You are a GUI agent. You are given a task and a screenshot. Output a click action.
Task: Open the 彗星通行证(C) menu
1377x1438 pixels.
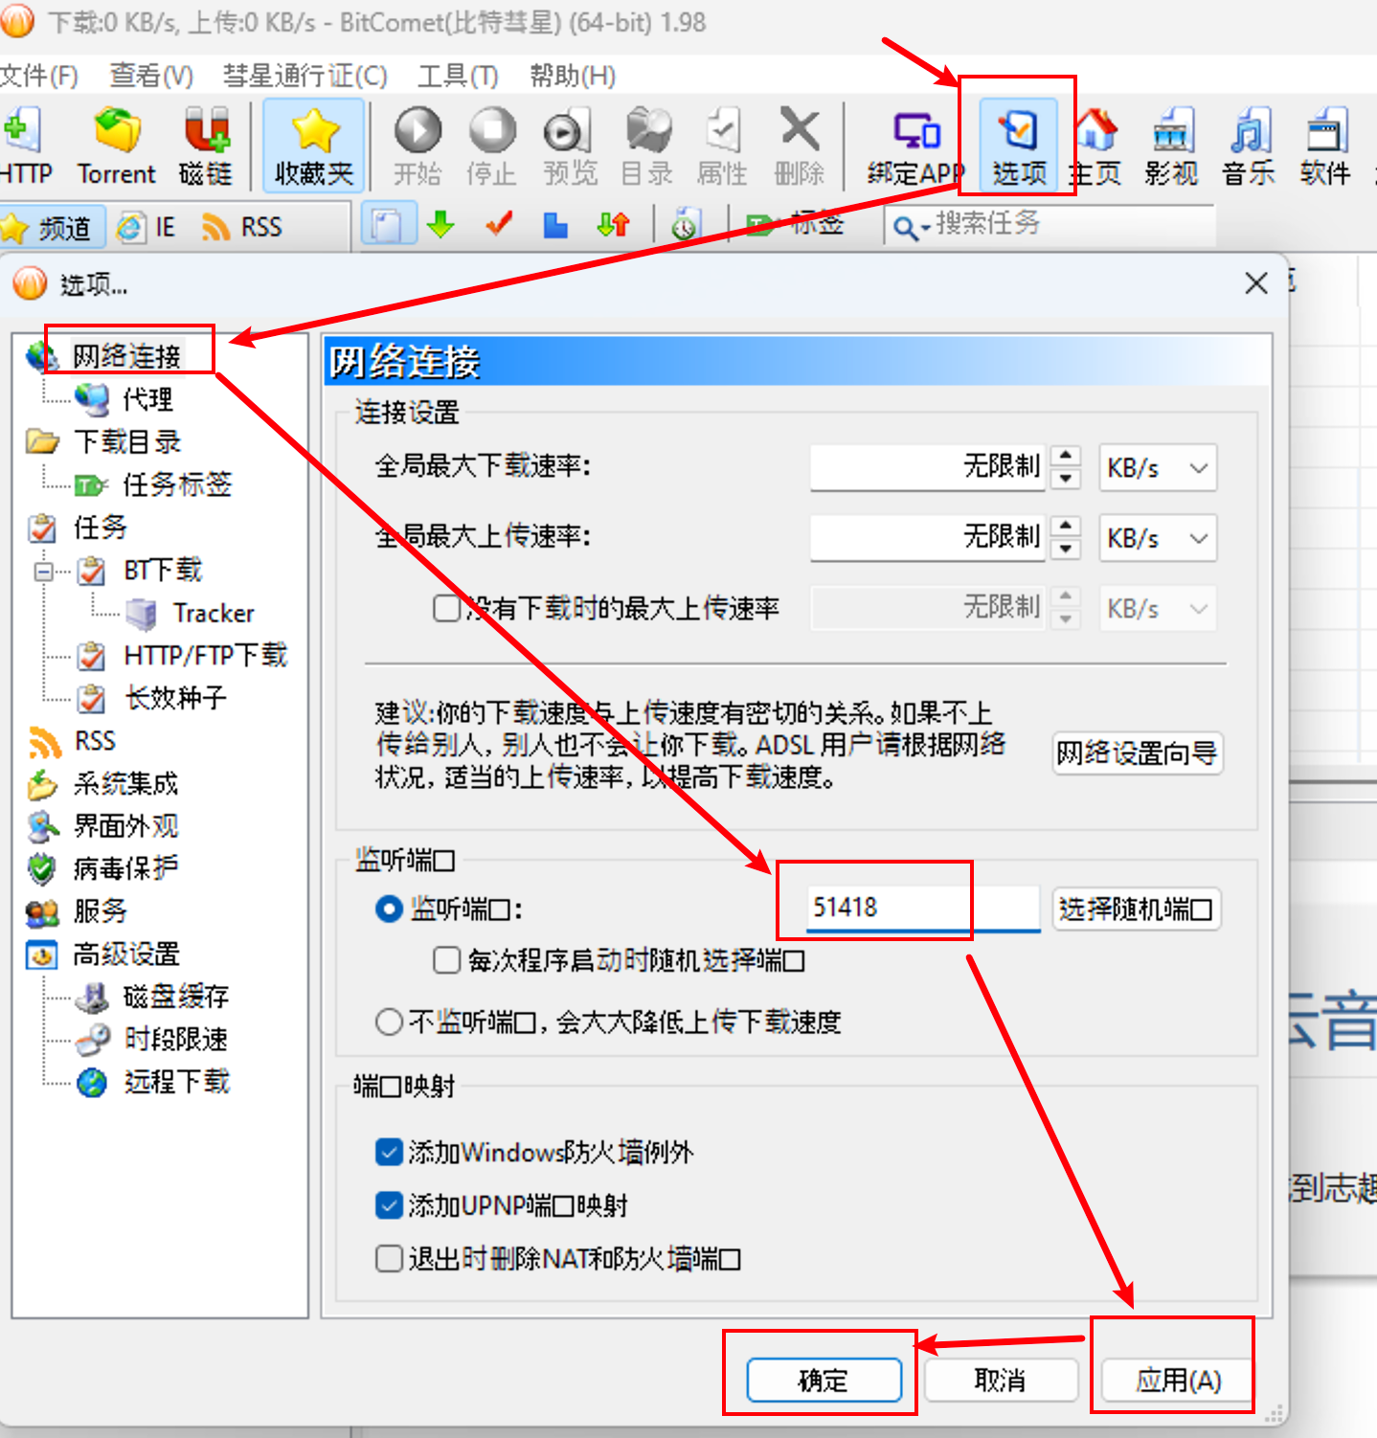click(x=305, y=76)
